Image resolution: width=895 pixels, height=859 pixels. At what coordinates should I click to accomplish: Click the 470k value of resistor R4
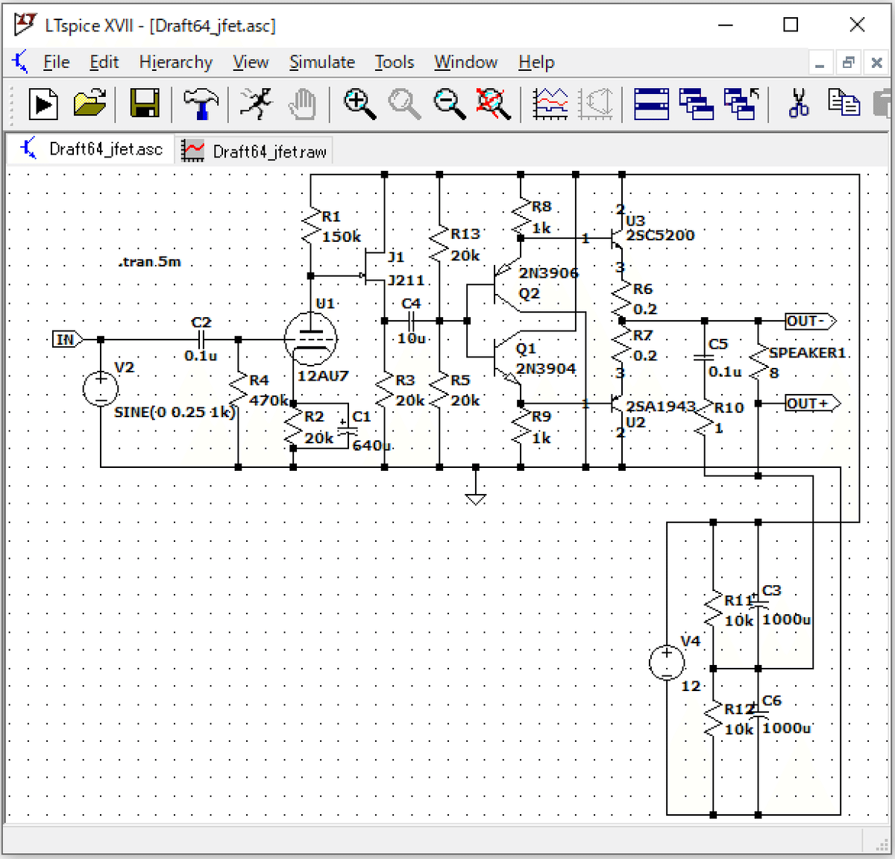tap(268, 400)
